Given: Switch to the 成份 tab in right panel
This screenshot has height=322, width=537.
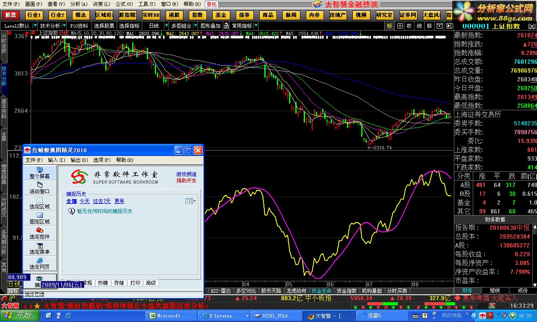Looking at the screenshot, I should click(x=523, y=291).
